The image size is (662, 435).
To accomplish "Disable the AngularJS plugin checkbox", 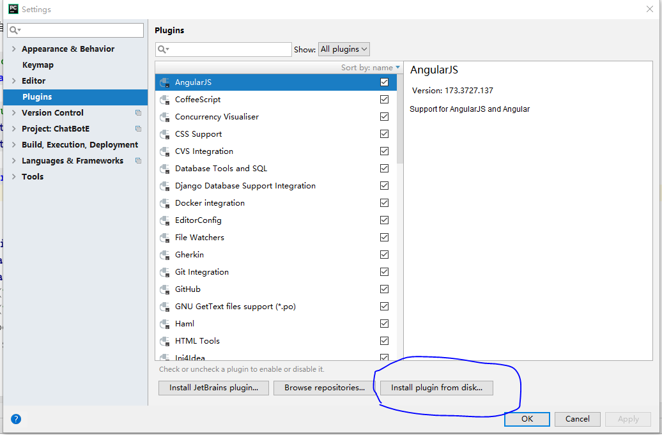I will point(384,82).
